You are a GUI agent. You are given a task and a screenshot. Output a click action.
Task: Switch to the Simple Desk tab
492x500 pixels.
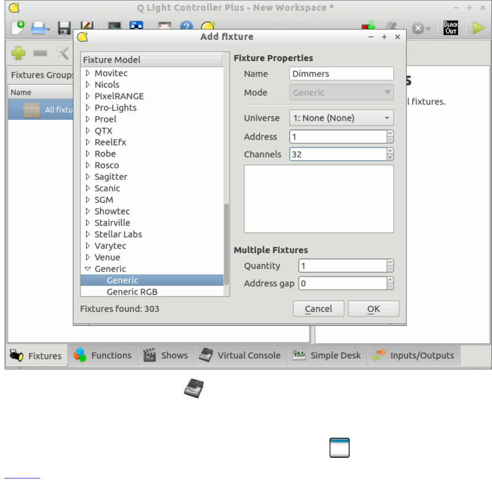pyautogui.click(x=327, y=355)
